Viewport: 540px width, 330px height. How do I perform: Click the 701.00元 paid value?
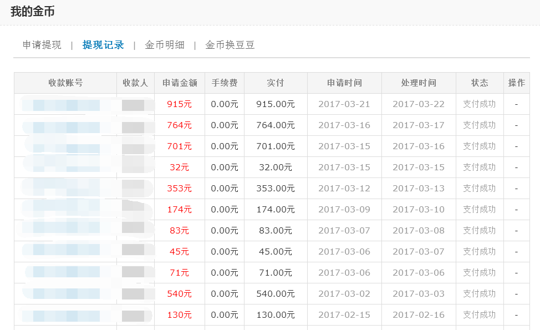(276, 146)
